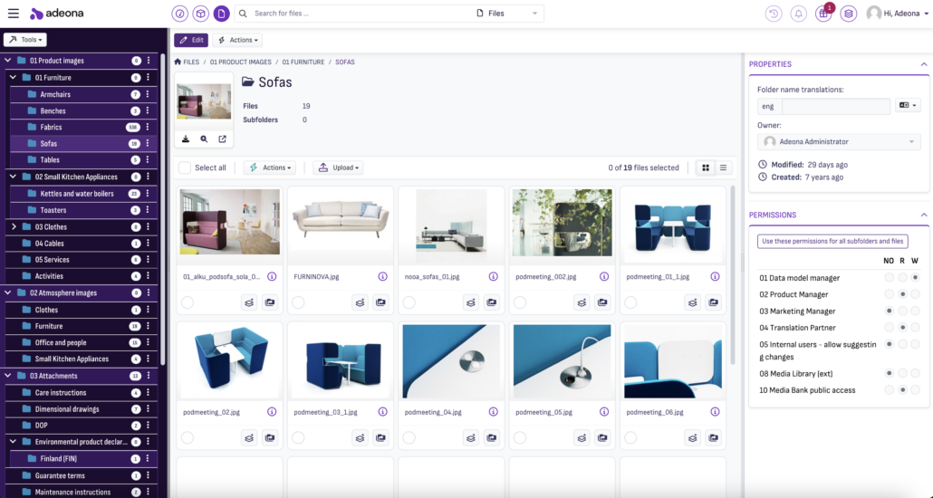933x498 pixels.
Task: Set 04 Translation Partner to NO
Action: point(889,327)
